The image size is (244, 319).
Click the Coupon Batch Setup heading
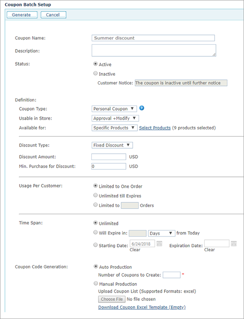[28, 4]
